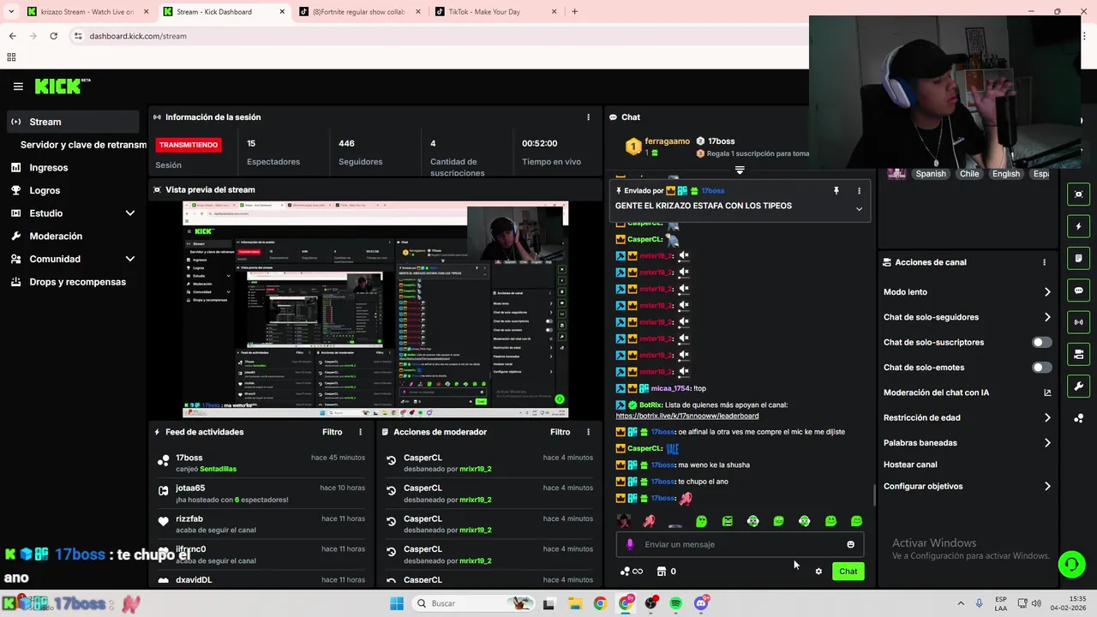Go to Logros in sidebar
The image size is (1097, 617).
45,190
